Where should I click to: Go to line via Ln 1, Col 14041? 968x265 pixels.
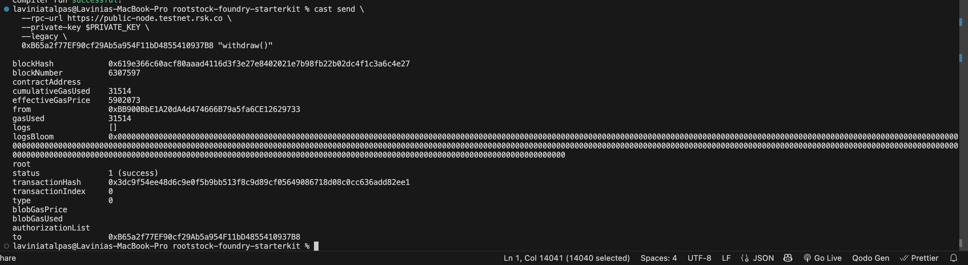[567, 258]
